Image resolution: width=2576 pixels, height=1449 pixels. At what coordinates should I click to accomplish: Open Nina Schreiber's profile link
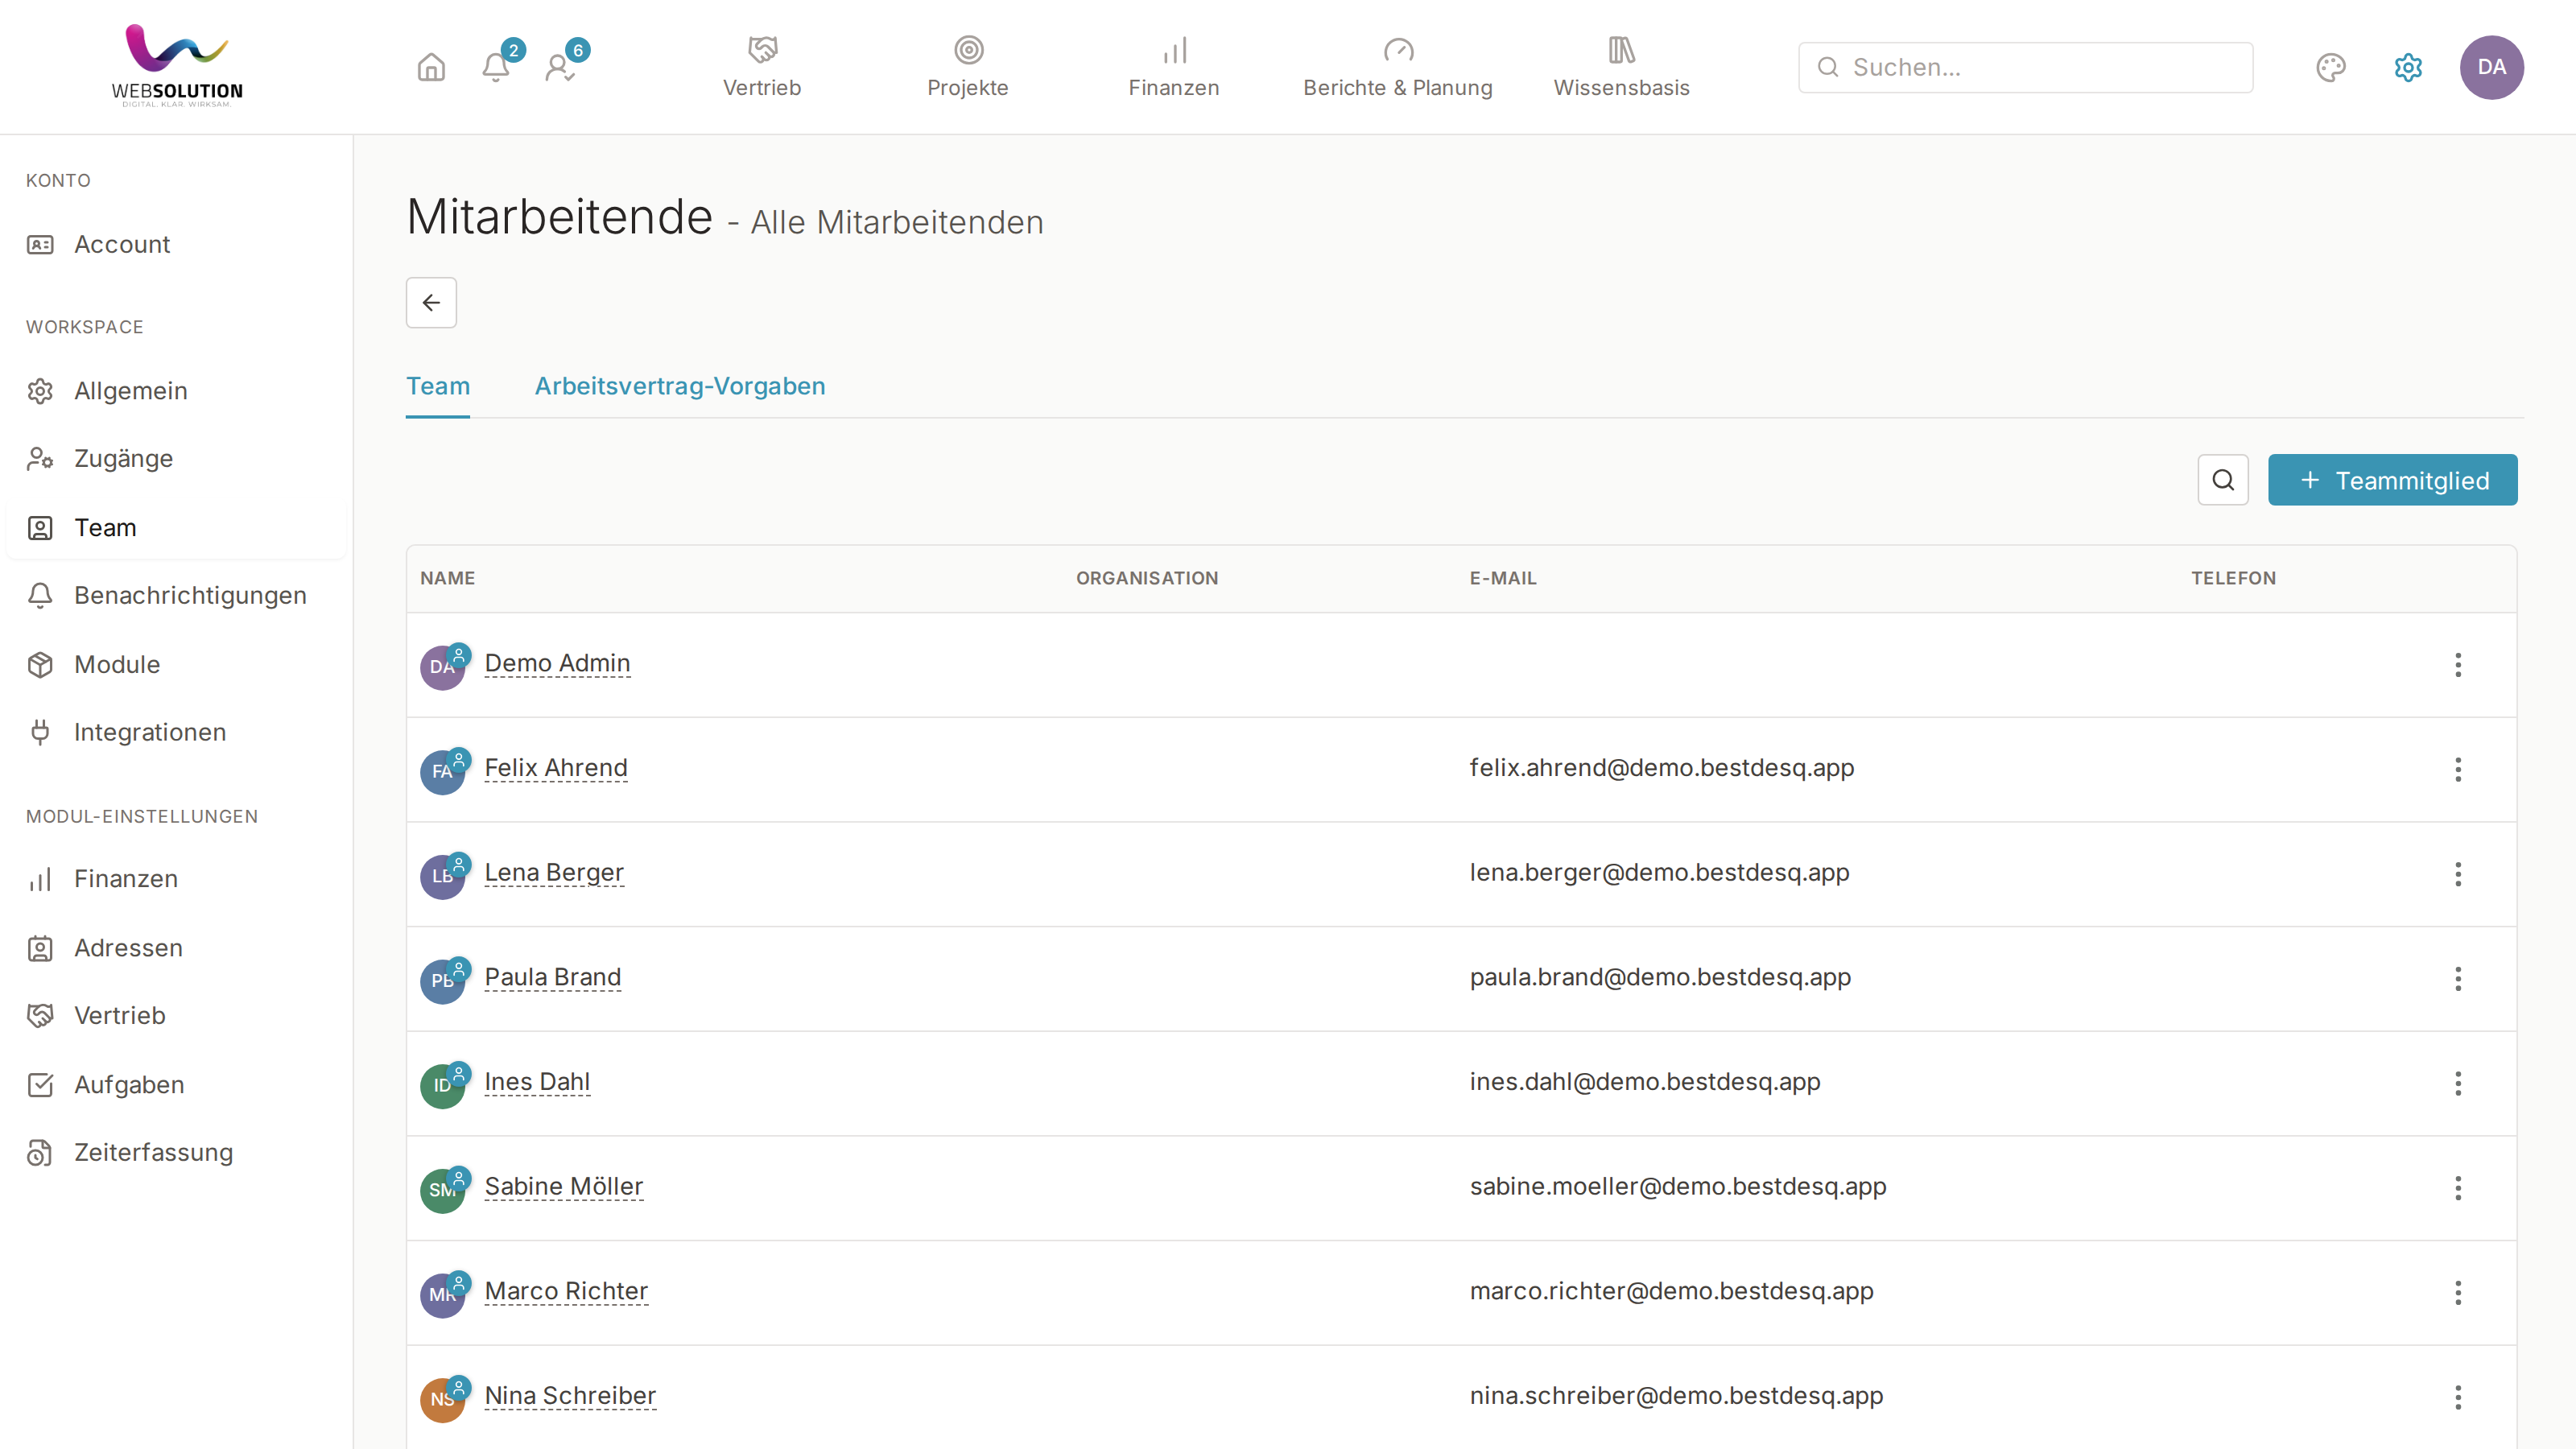point(570,1395)
